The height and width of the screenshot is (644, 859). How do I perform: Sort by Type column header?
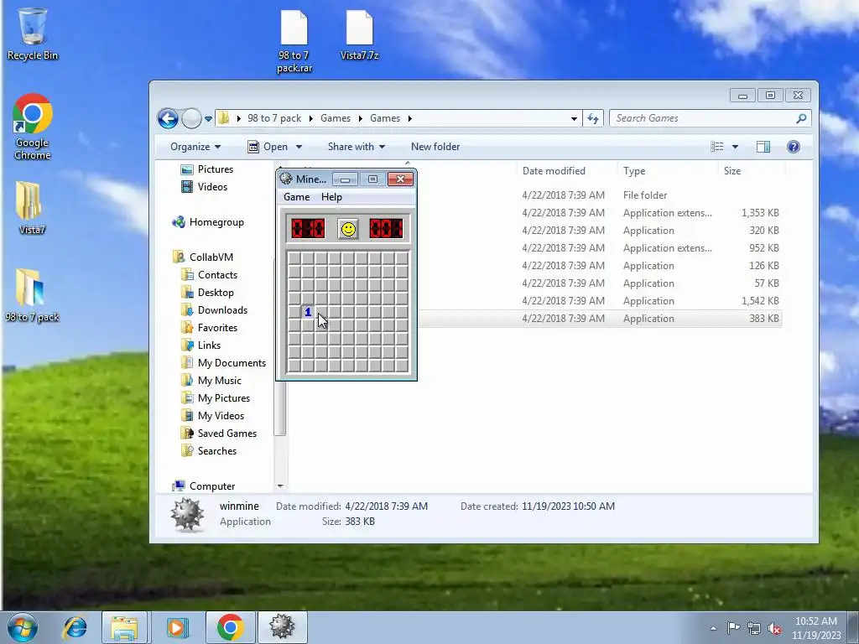(x=634, y=171)
